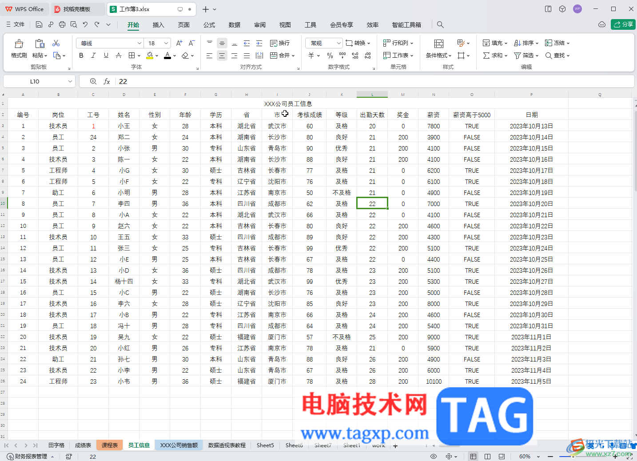
Task: Switch to the 找稻壳模板 window tab
Action: point(77,9)
